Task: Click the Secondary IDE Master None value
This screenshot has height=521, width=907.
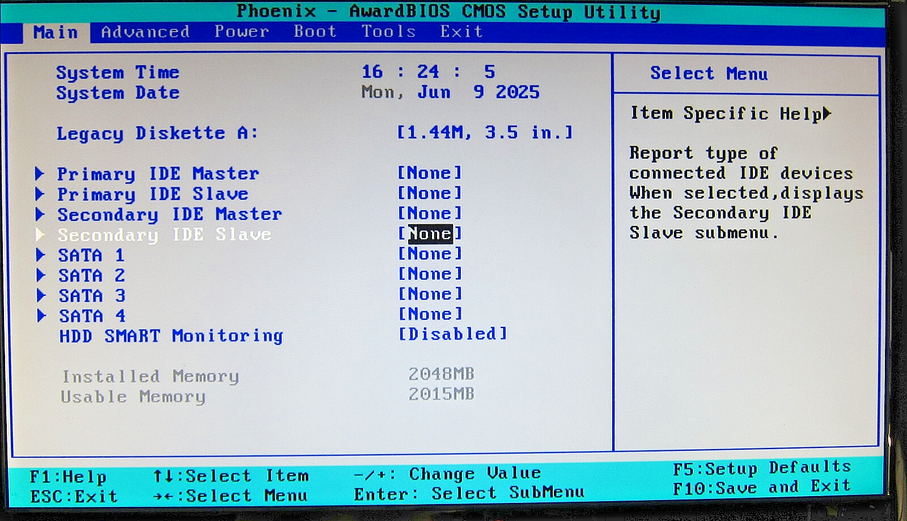Action: [430, 213]
